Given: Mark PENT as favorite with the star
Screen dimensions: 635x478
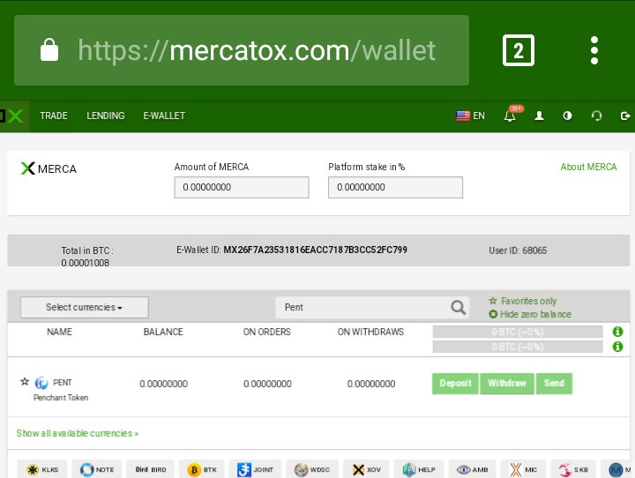Looking at the screenshot, I should (x=25, y=382).
